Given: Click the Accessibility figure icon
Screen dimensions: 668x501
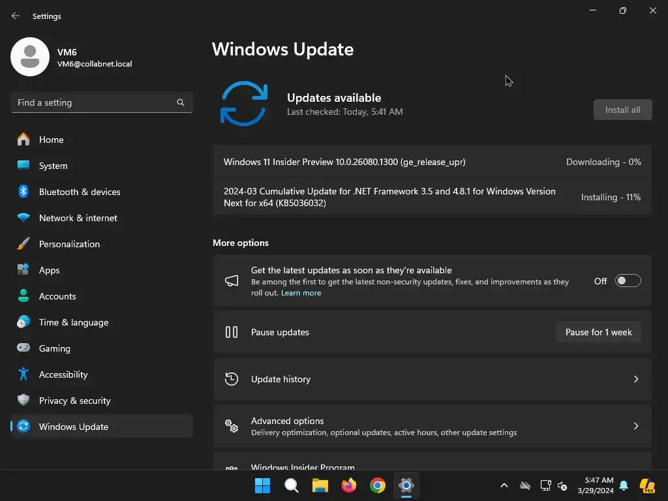Looking at the screenshot, I should pyautogui.click(x=23, y=374).
